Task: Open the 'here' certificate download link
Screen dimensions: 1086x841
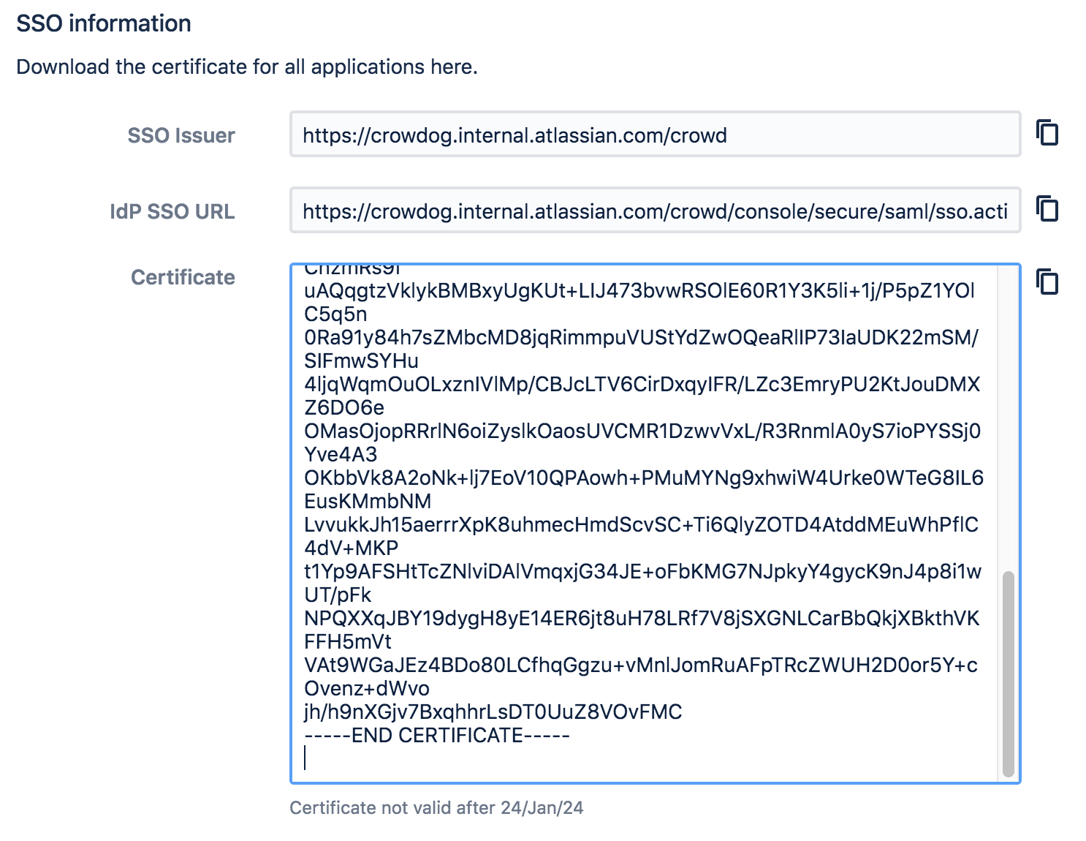Action: tap(451, 67)
